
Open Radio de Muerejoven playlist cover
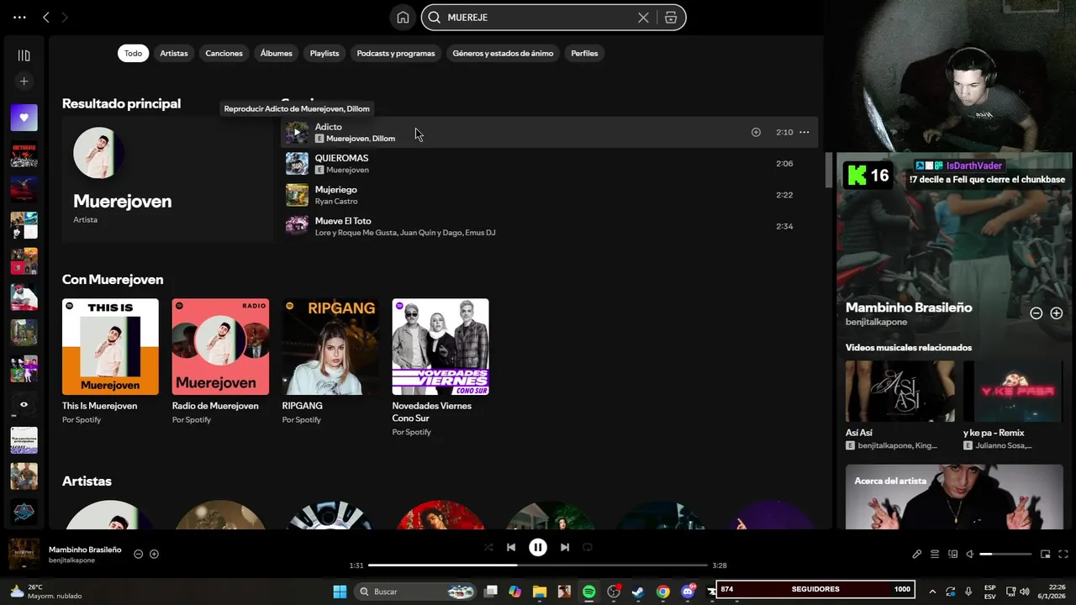220,347
